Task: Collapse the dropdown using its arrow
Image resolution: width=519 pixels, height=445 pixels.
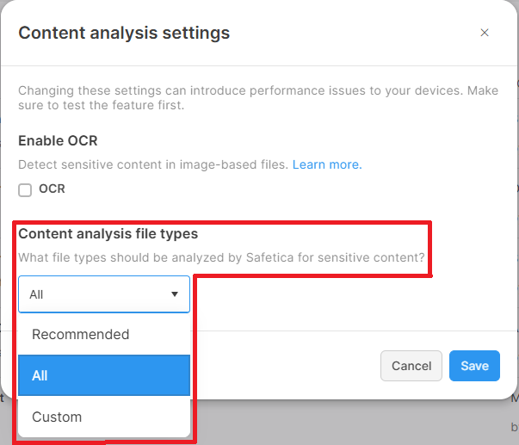Action: point(175,294)
